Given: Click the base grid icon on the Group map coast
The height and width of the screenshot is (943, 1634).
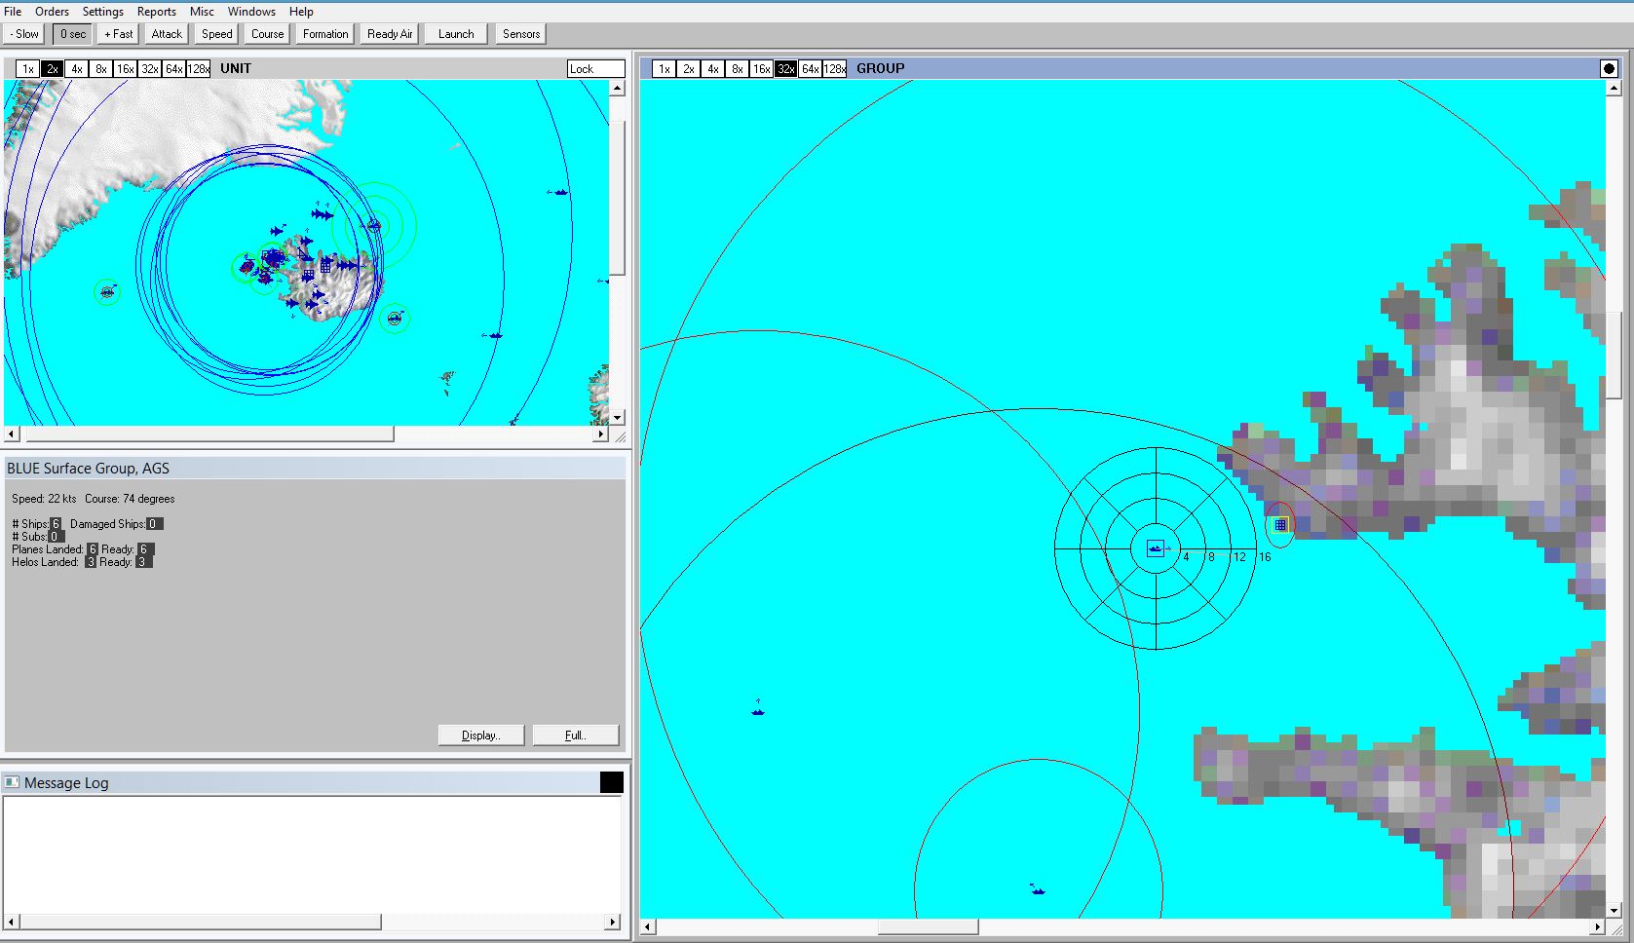Looking at the screenshot, I should tap(1280, 525).
